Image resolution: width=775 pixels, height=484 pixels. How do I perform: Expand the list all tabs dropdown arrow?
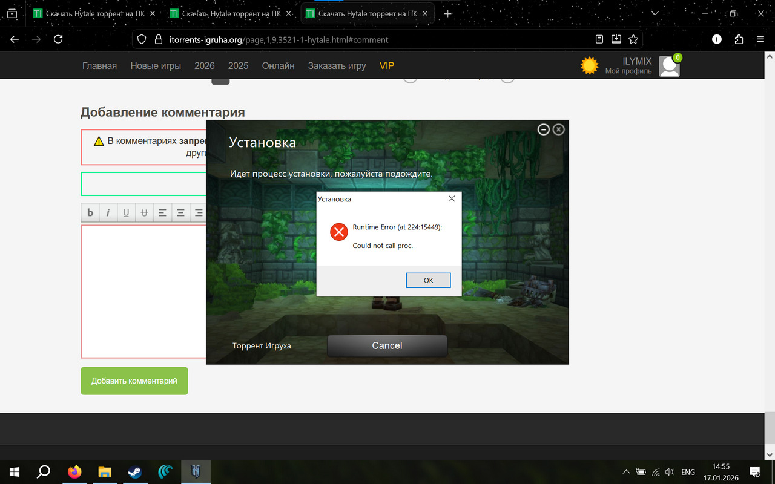[655, 13]
